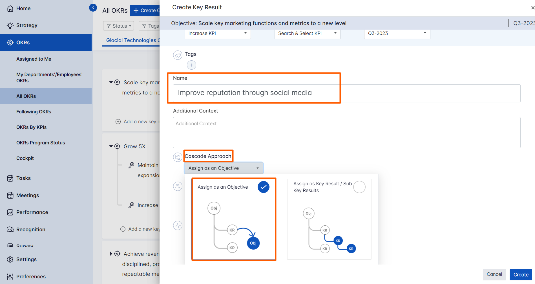Image resolution: width=535 pixels, height=284 pixels.
Task: Click the owners people icon
Action: pyautogui.click(x=178, y=186)
